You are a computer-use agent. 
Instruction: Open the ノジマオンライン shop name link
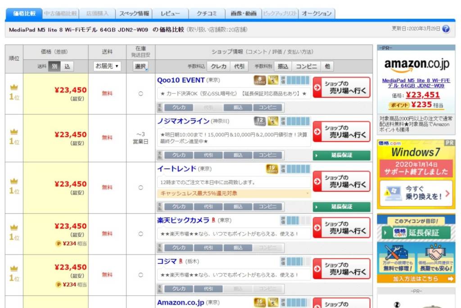pos(183,121)
